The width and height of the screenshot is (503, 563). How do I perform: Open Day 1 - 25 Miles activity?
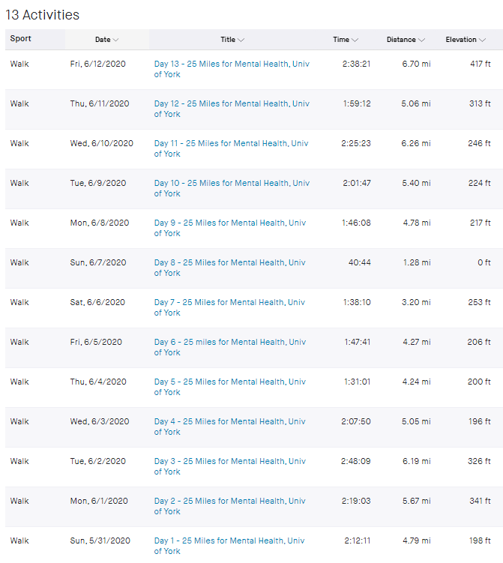click(x=229, y=546)
